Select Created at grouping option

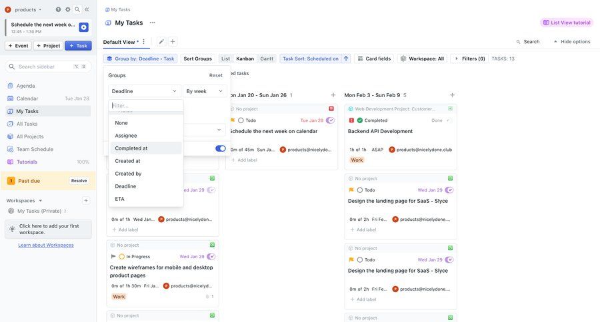tap(146, 161)
